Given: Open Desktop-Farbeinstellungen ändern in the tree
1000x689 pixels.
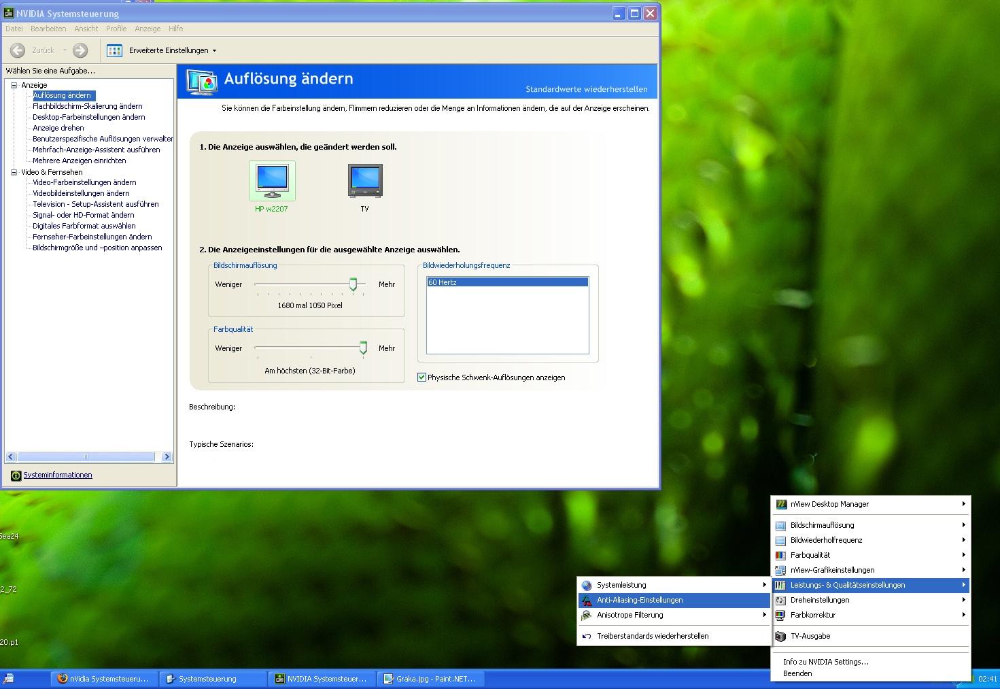Looking at the screenshot, I should (89, 117).
